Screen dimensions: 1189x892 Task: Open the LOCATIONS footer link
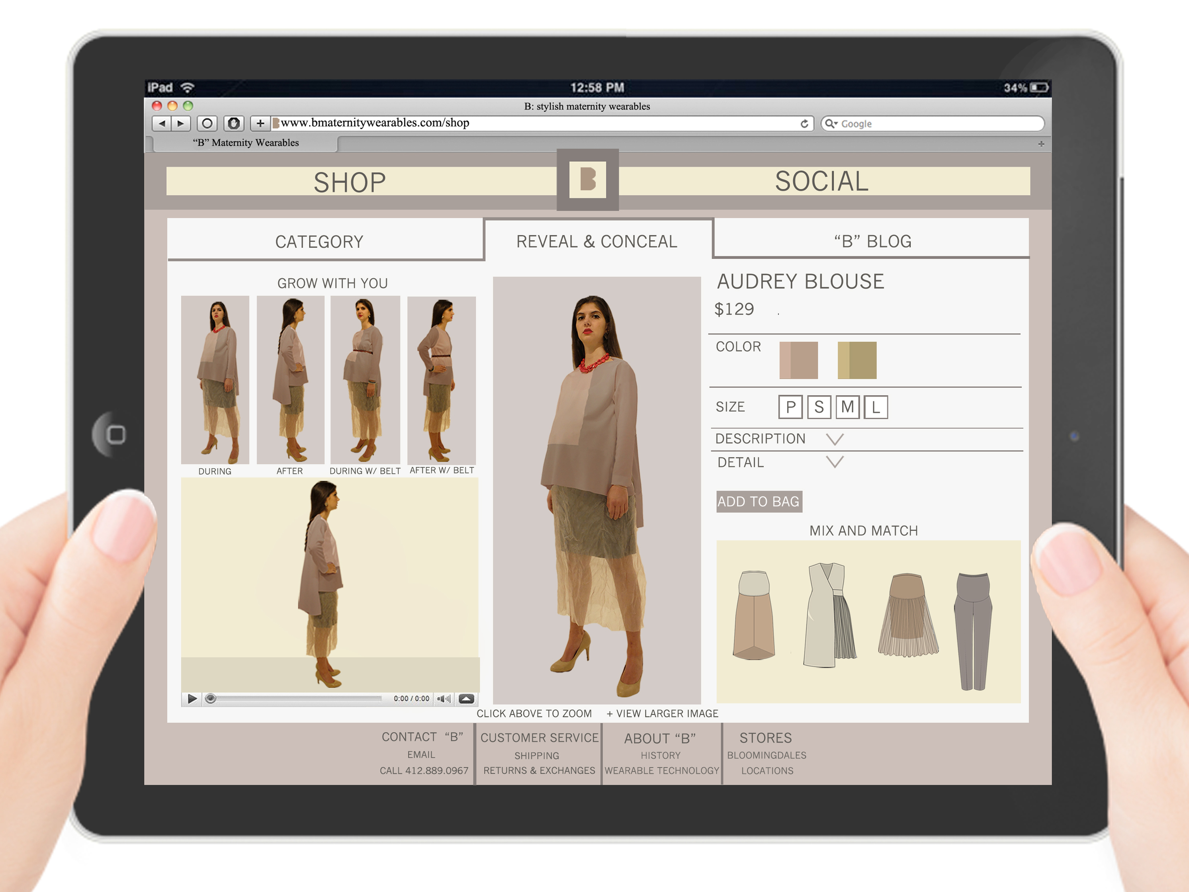pos(767,771)
